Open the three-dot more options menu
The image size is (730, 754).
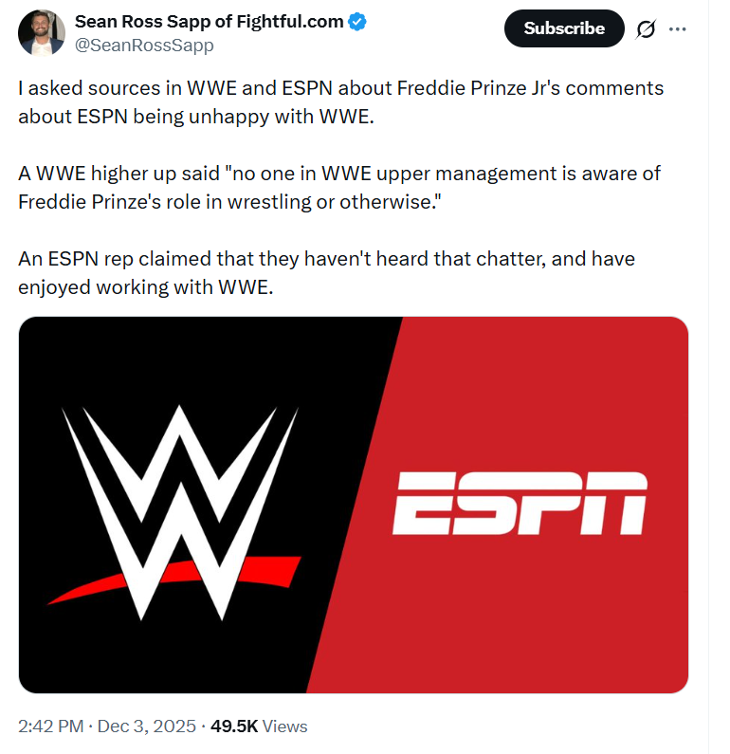(677, 29)
